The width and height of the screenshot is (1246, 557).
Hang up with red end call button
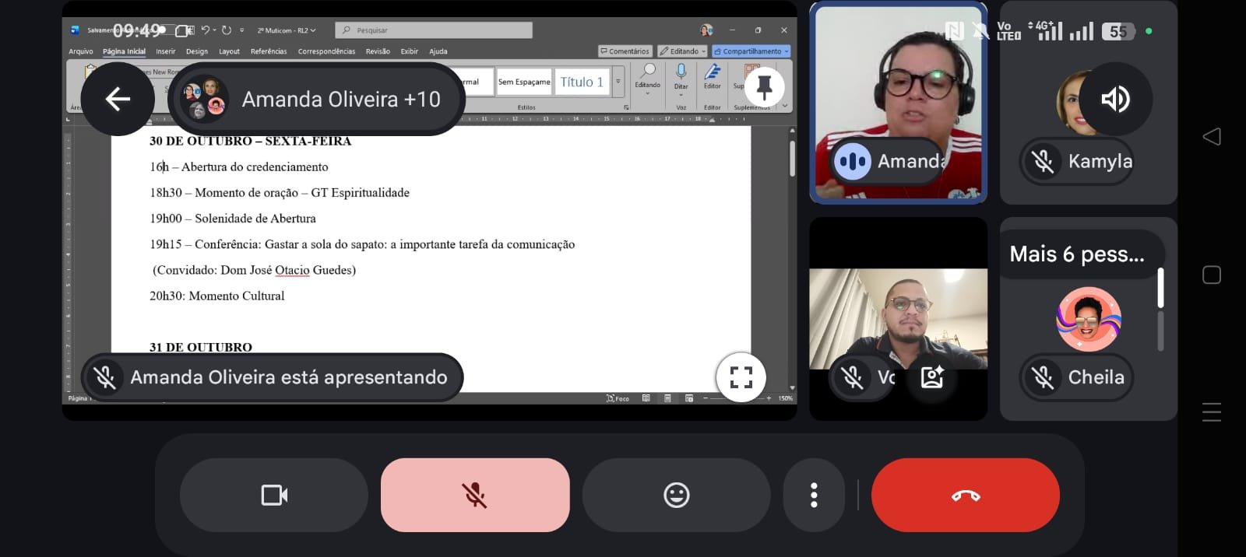pos(966,496)
